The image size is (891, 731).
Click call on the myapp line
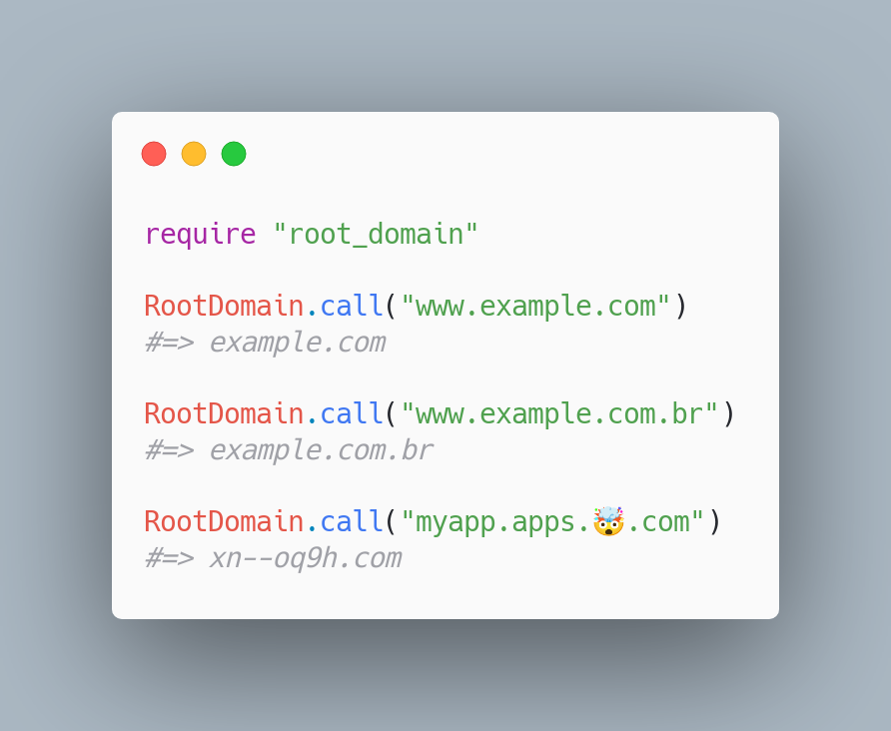352,521
